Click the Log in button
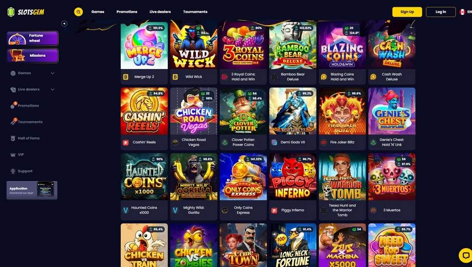The width and height of the screenshot is (472, 267). pos(441,12)
